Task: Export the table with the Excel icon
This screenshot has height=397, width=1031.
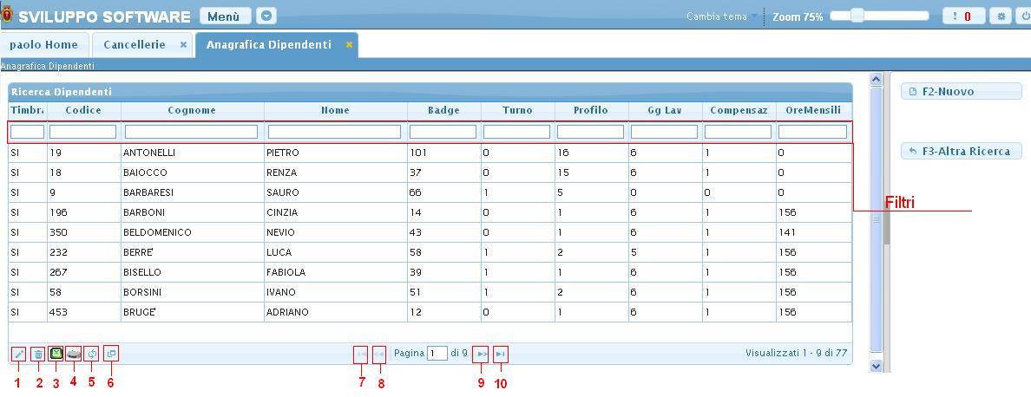Action: tap(56, 354)
